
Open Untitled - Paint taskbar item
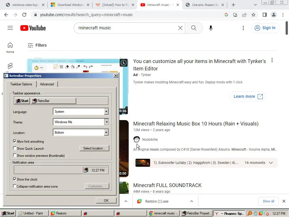click(x=33, y=213)
